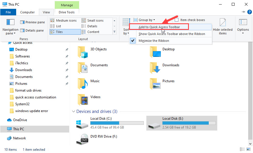Select Medium icons layout
253x153 pixels.
tap(64, 20)
